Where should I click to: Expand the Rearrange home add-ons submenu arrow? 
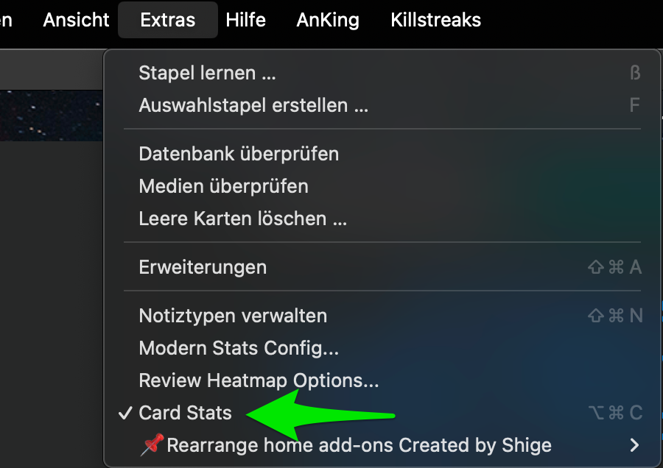(634, 445)
